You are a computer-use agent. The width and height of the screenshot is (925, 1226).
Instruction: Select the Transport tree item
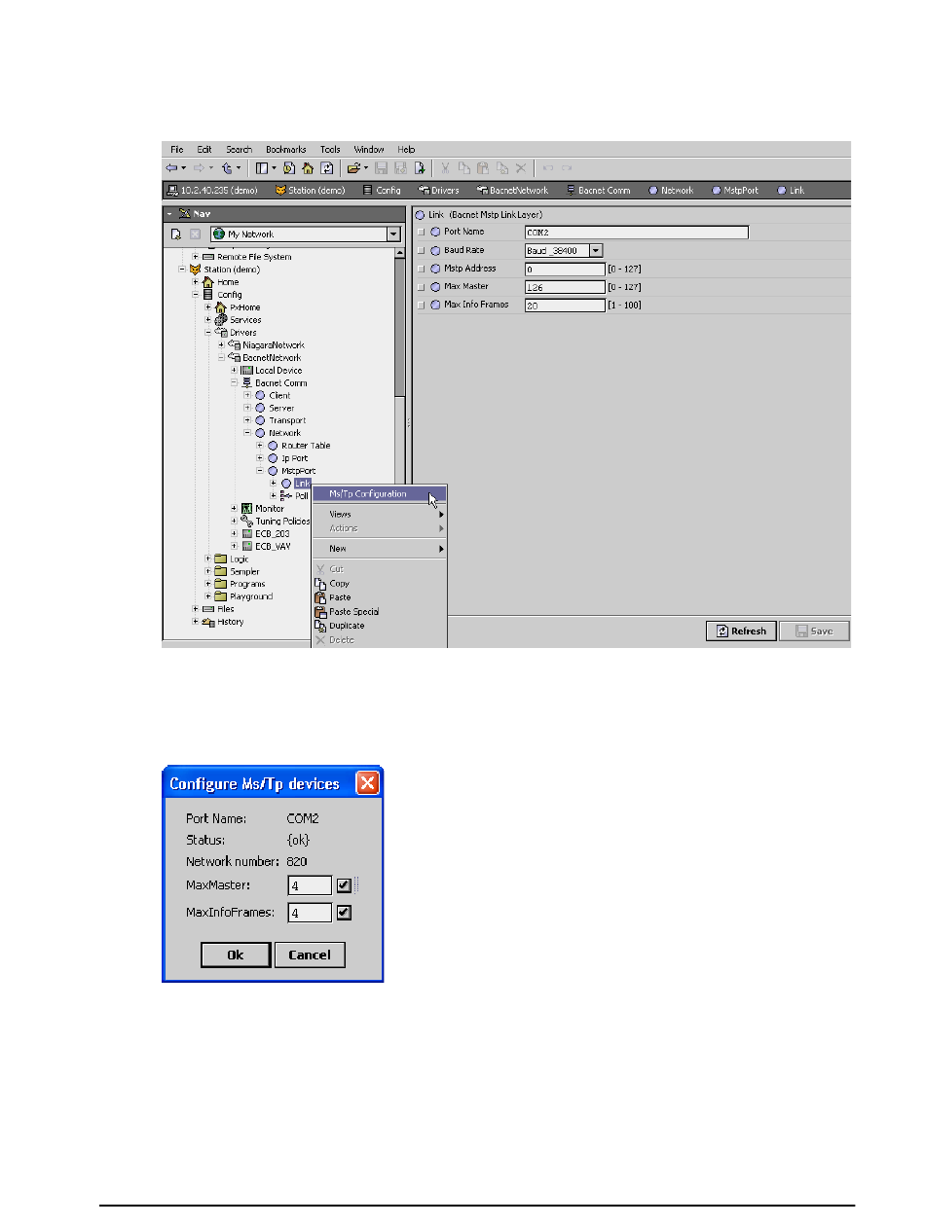(x=286, y=420)
